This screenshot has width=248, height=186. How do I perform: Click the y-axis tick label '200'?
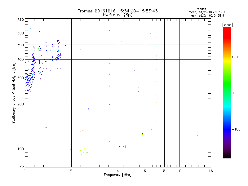pos(20,104)
